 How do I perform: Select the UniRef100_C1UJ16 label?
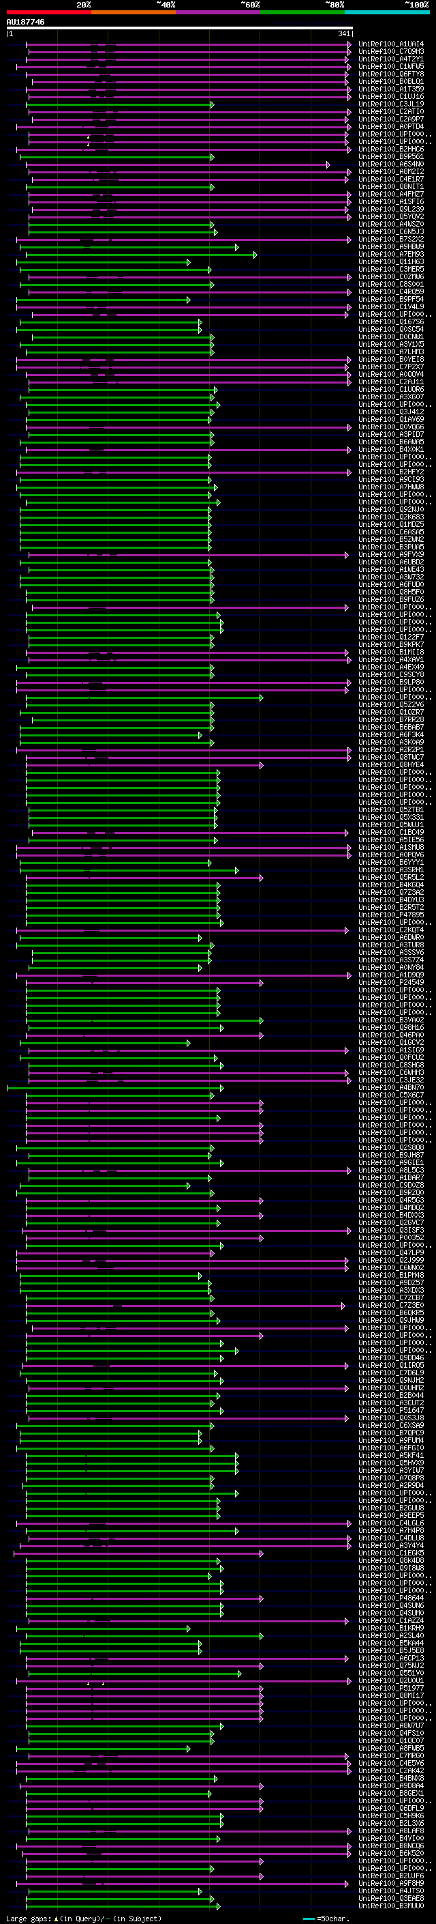click(x=391, y=96)
